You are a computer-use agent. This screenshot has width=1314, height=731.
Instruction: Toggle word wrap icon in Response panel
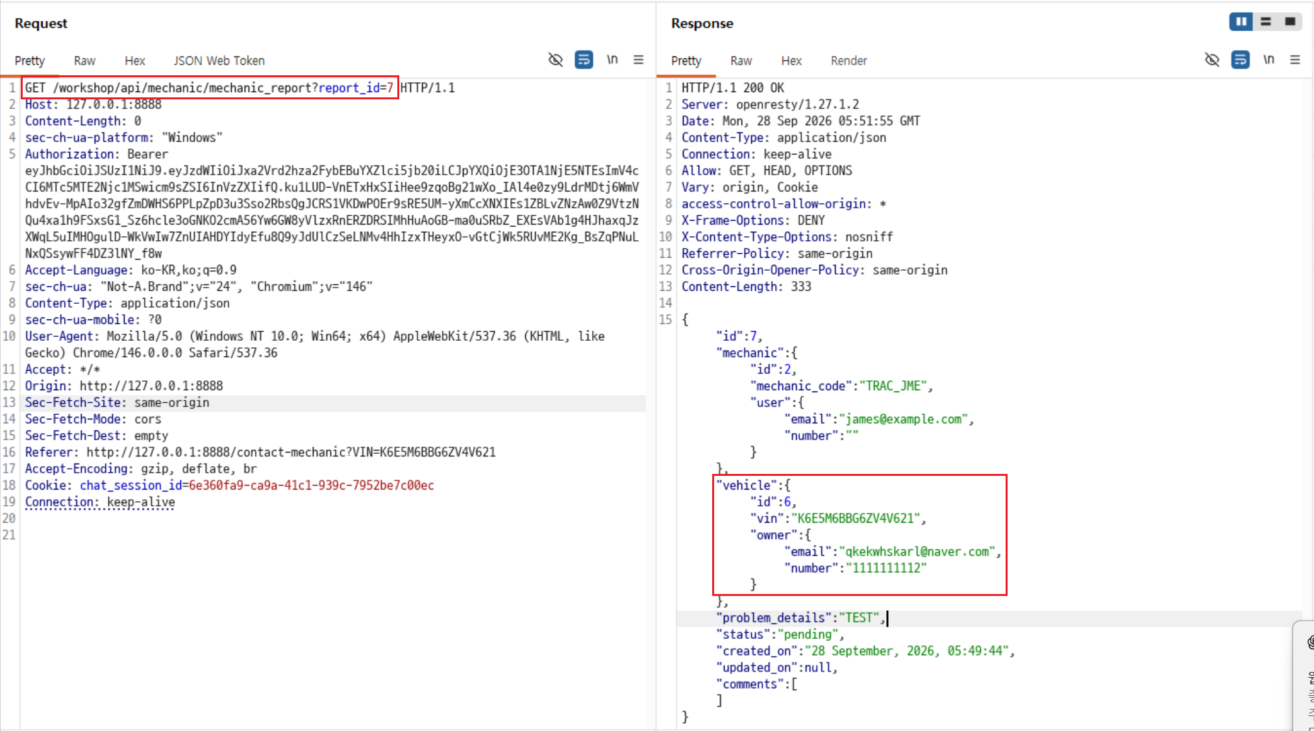pos(1240,60)
